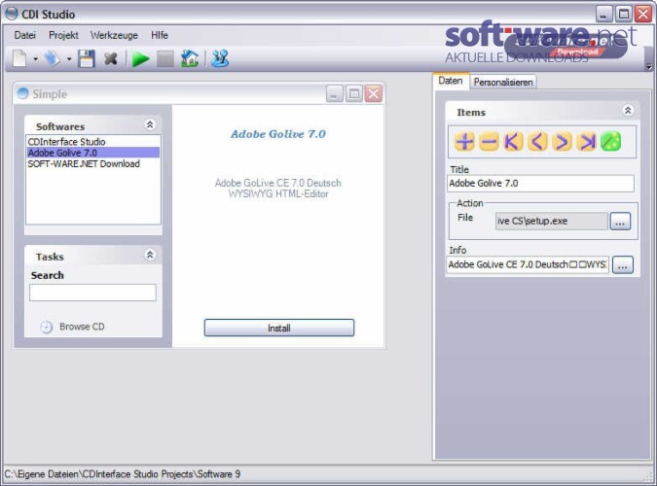Viewport: 657px width, 486px height.
Task: Collapse the Softwares panel
Action: click(x=150, y=124)
